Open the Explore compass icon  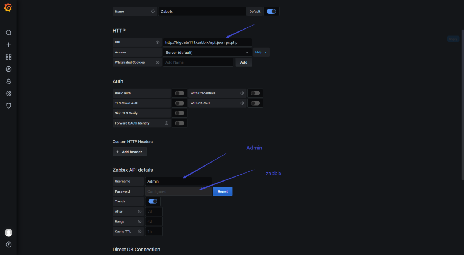click(x=8, y=69)
